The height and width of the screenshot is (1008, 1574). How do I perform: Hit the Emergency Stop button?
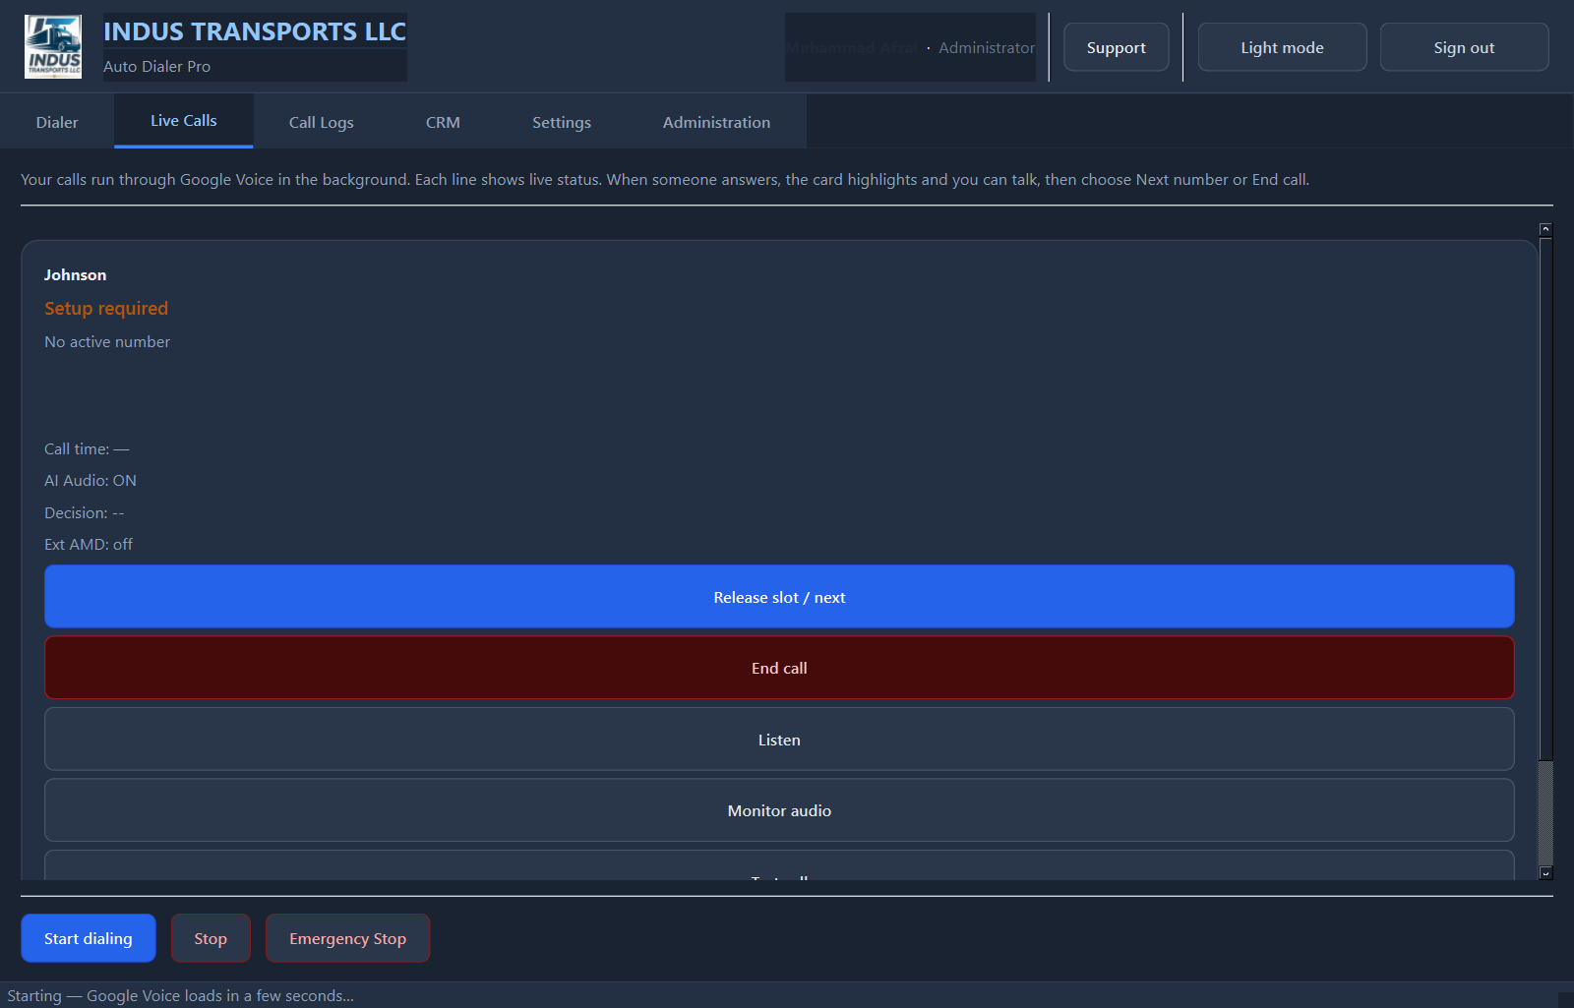(x=347, y=938)
